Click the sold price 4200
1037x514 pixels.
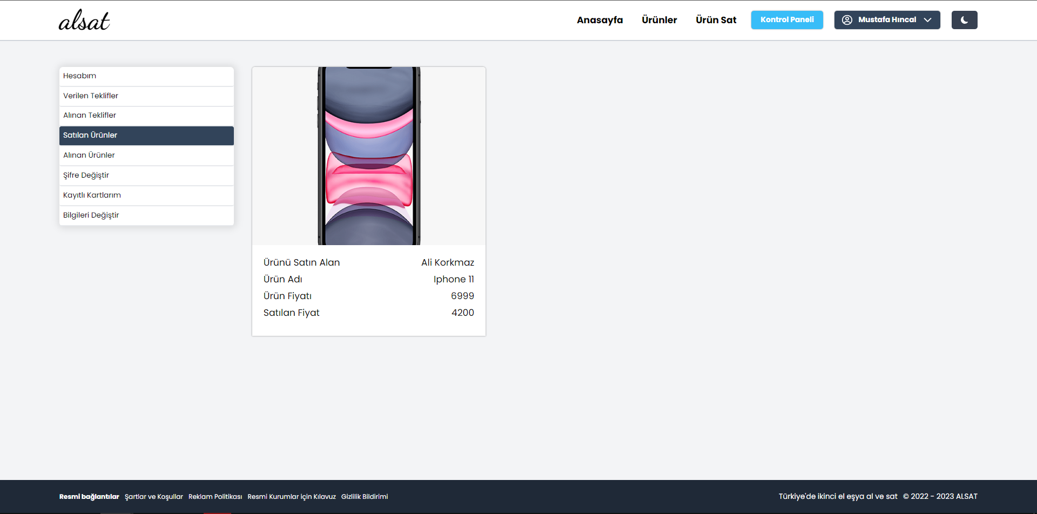click(463, 313)
